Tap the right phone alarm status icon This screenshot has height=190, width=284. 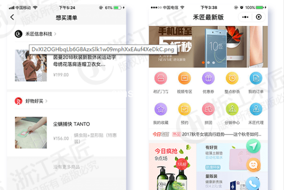pos(241,8)
